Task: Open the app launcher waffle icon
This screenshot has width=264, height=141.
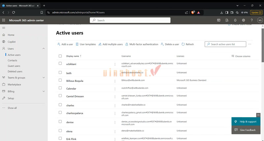Action: coord(4,20)
